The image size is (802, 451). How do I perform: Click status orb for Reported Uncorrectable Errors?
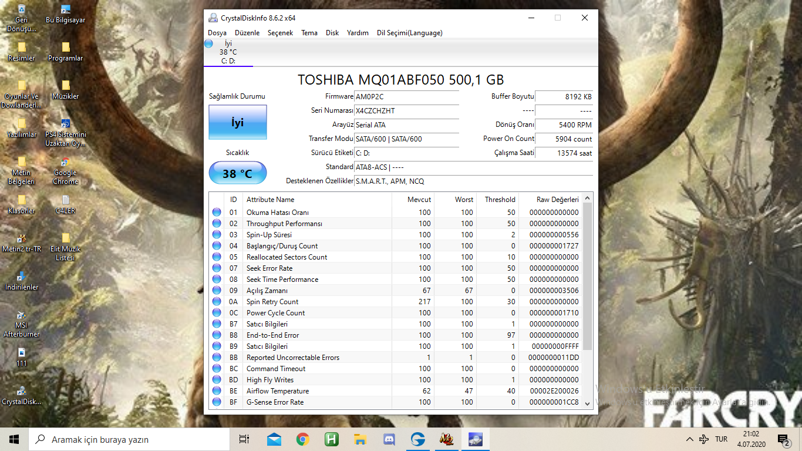217,357
